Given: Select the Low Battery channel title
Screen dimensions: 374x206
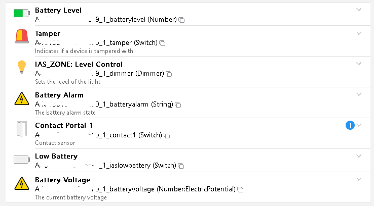Looking at the screenshot, I should 56,156.
